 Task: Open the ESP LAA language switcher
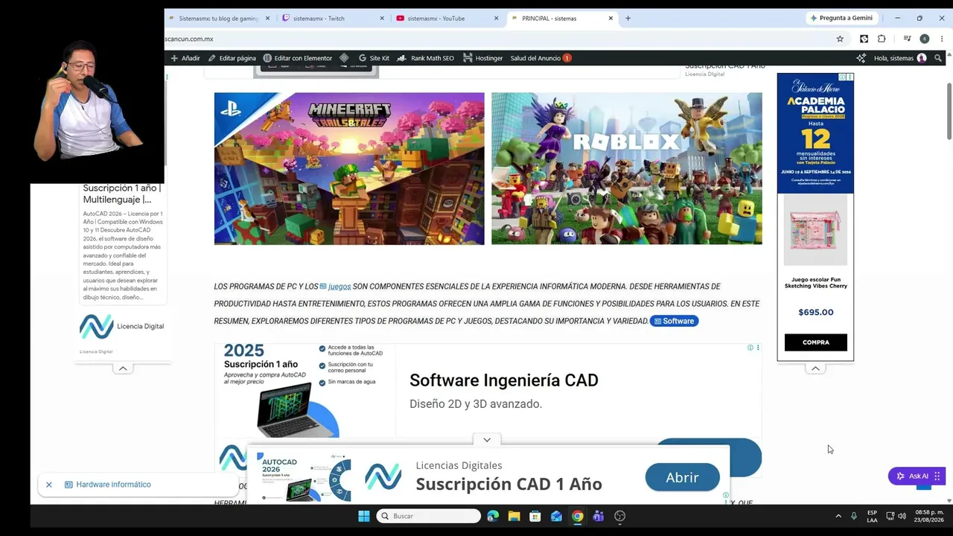tap(872, 516)
